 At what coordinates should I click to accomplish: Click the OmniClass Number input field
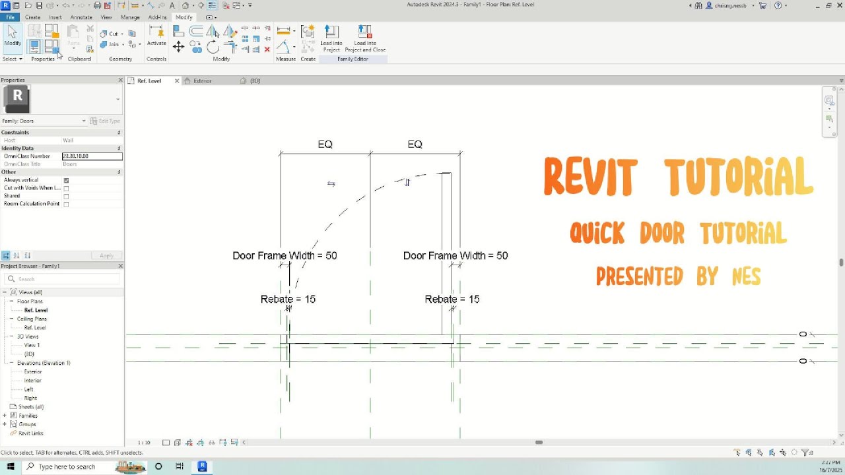pos(92,156)
